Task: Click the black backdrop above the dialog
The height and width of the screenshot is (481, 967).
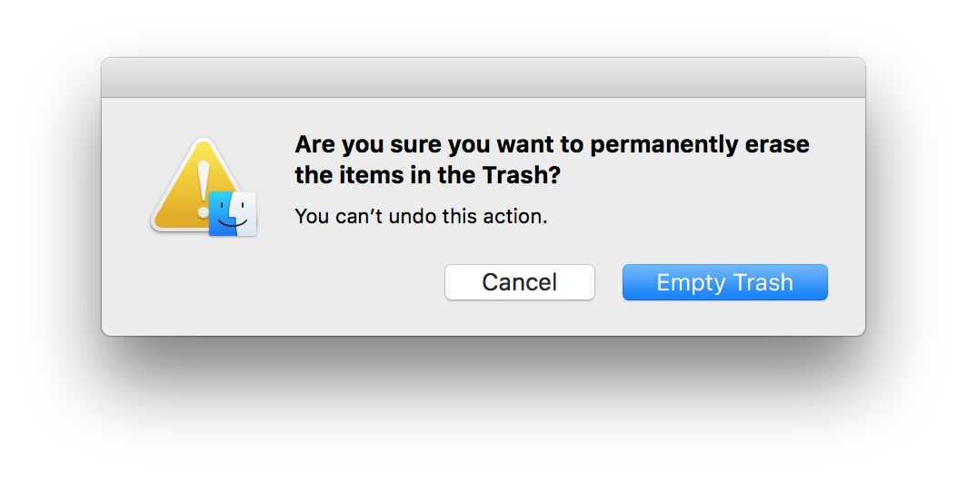Action: [483, 27]
